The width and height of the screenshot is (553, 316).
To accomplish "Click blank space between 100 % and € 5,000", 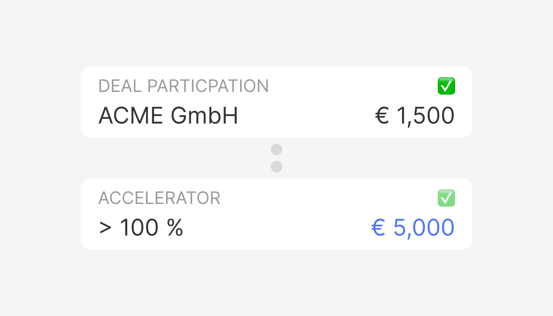I will click(277, 228).
